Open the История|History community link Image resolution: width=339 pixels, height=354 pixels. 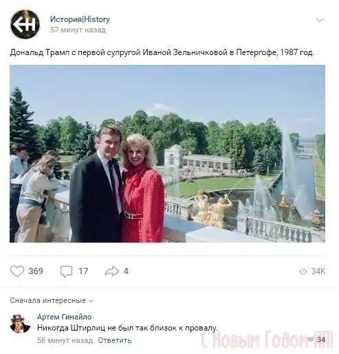[x=80, y=19]
